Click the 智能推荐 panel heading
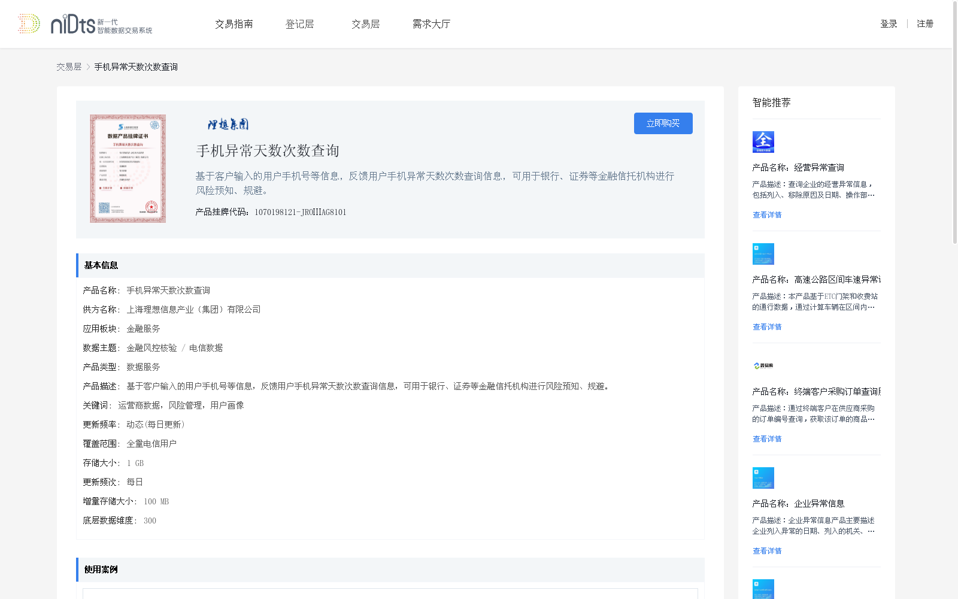 pos(771,102)
